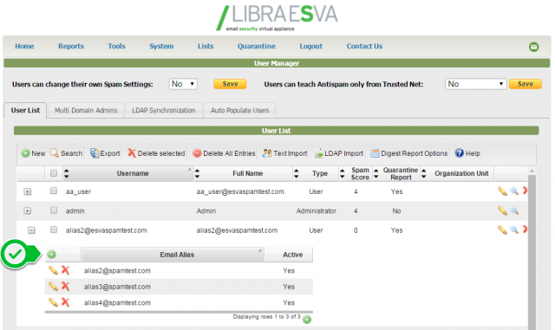This screenshot has width=555, height=330.
Task: Click Logout in navigation bar
Action: 310,46
